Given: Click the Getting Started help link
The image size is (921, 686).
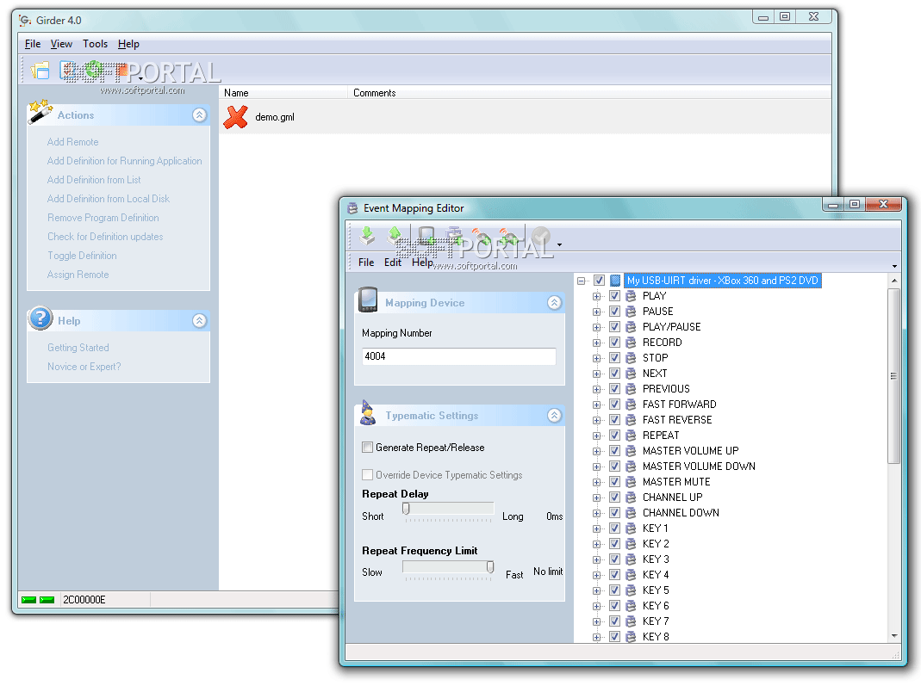Looking at the screenshot, I should 78,348.
